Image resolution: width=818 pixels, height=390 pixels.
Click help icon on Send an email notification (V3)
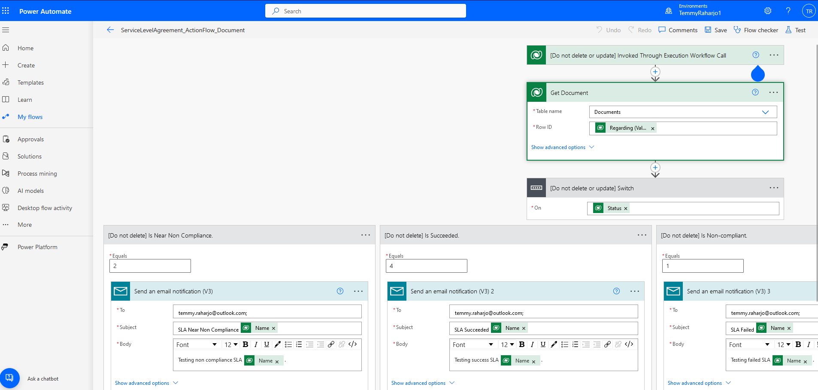(340, 291)
